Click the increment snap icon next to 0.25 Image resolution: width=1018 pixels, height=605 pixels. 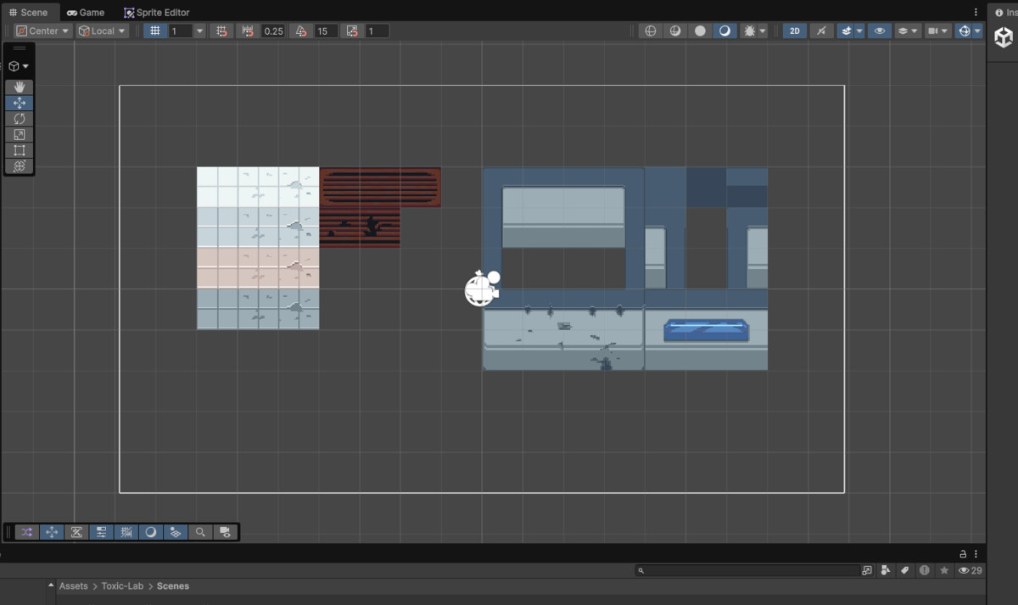click(x=249, y=31)
